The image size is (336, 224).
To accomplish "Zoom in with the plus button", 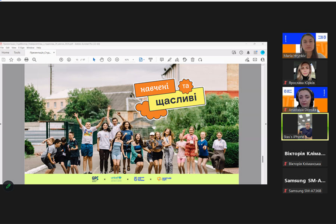I will (x=117, y=60).
